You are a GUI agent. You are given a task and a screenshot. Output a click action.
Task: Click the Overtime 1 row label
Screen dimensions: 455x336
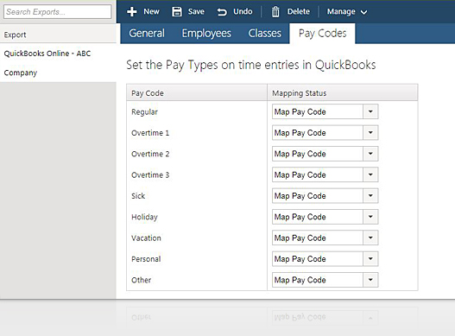[150, 133]
